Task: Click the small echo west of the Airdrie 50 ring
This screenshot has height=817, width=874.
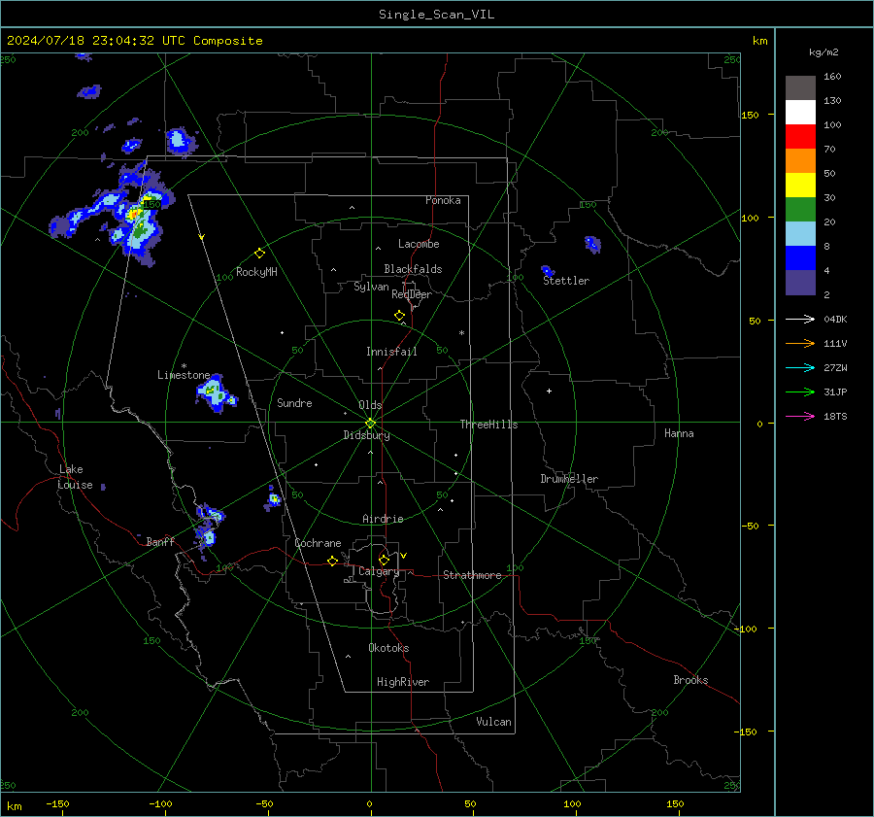Action: [273, 498]
